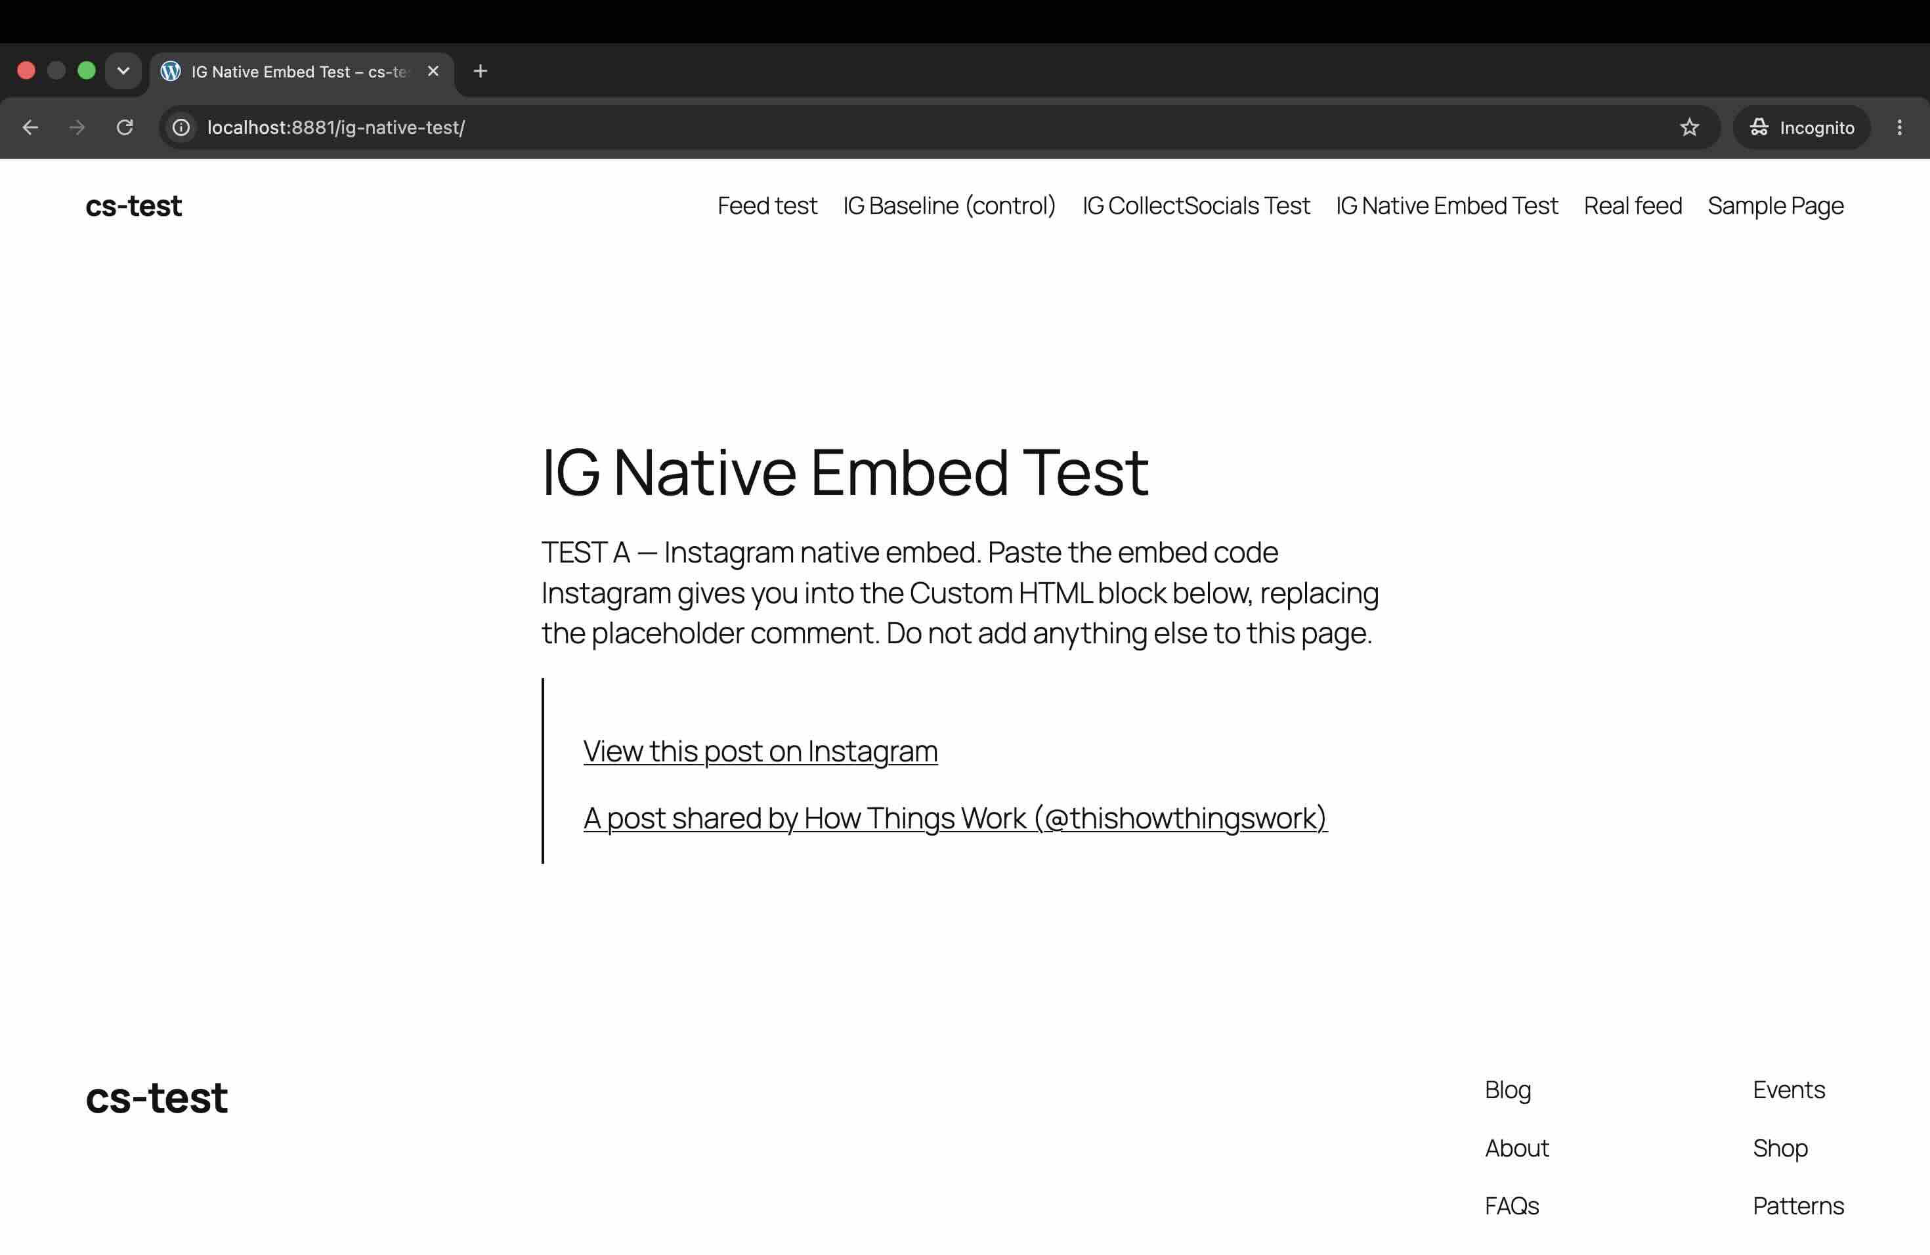This screenshot has width=1930, height=1255.
Task: Click the cs-test footer site title
Action: 156,1099
